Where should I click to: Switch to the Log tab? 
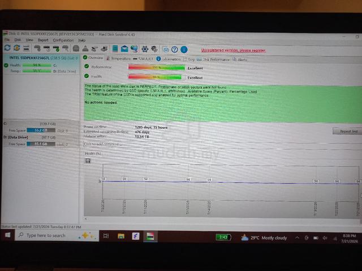click(189, 59)
